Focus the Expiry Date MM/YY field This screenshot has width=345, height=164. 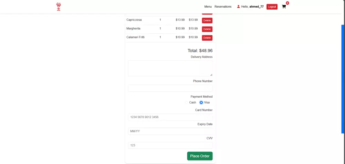(x=170, y=131)
